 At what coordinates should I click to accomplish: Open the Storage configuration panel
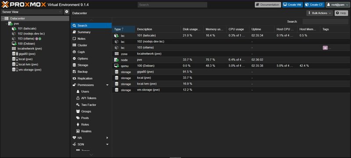91,65
